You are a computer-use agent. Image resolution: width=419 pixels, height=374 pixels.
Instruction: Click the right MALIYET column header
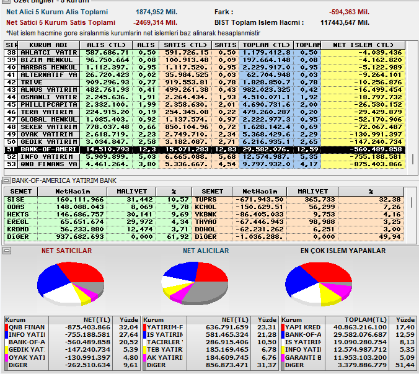pyautogui.click(x=312, y=192)
